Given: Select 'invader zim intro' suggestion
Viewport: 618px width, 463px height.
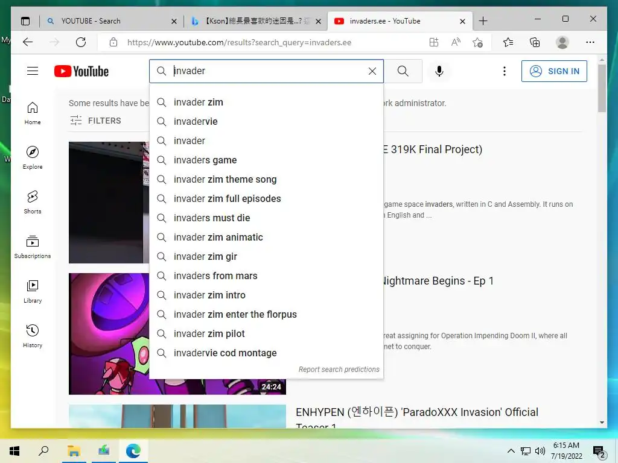Looking at the screenshot, I should (x=266, y=295).
